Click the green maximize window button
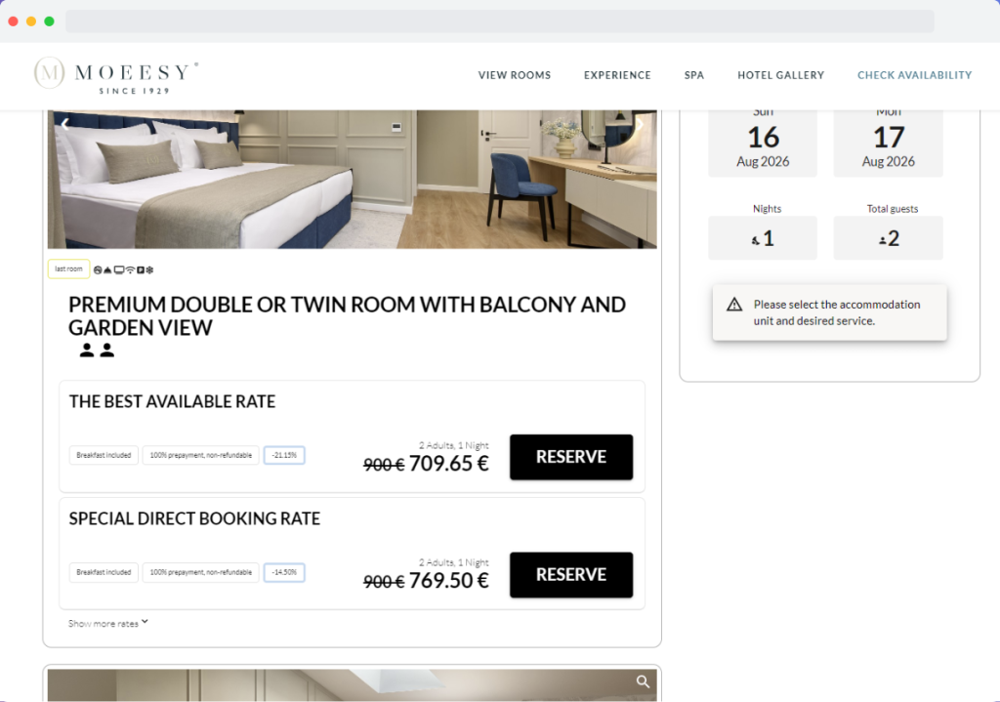Viewport: 1000px width, 702px height. 49,21
